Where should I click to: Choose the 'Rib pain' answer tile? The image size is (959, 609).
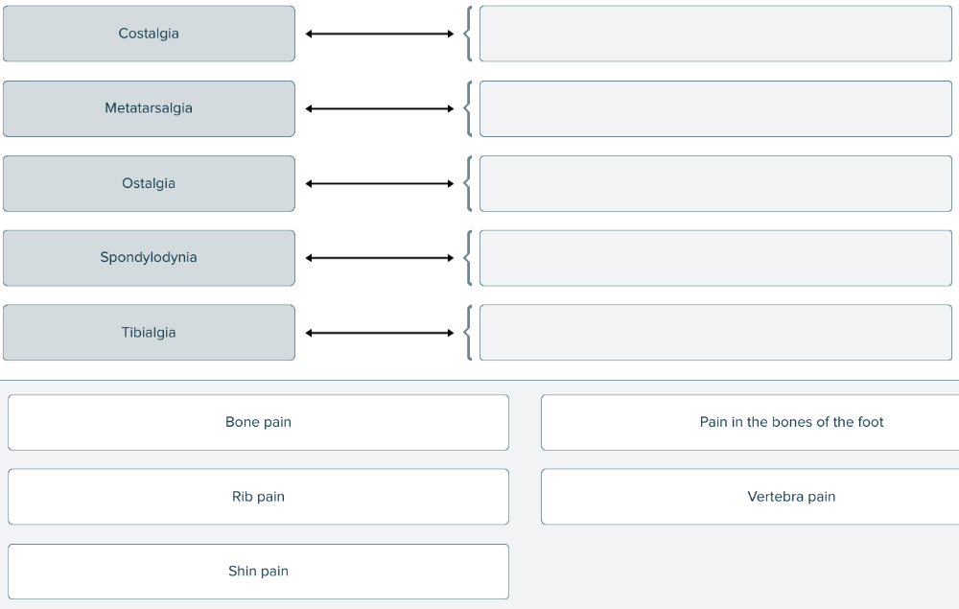pos(258,497)
